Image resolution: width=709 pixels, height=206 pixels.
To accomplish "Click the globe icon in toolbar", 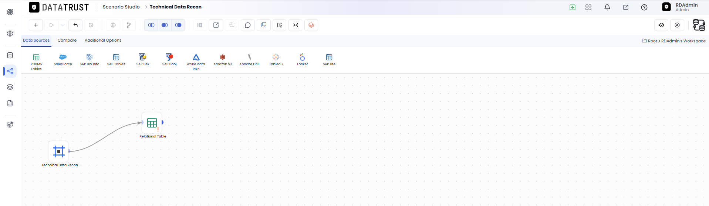I will 113,25.
